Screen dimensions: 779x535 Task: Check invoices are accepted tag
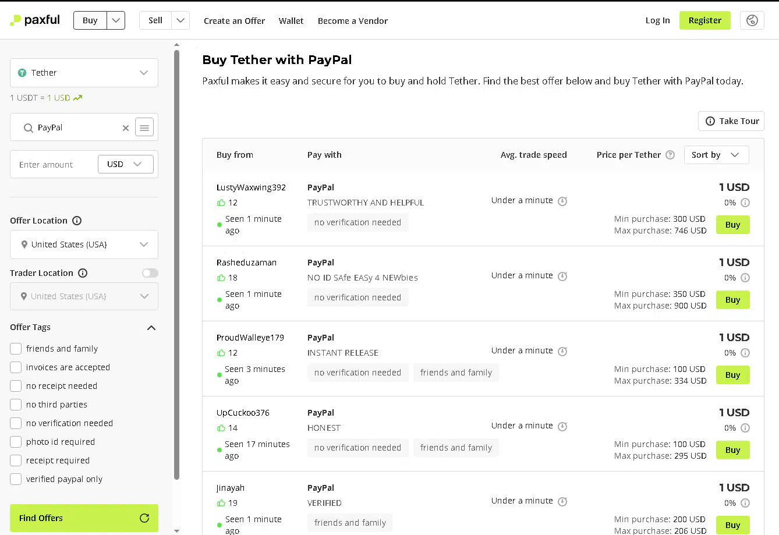pyautogui.click(x=16, y=367)
